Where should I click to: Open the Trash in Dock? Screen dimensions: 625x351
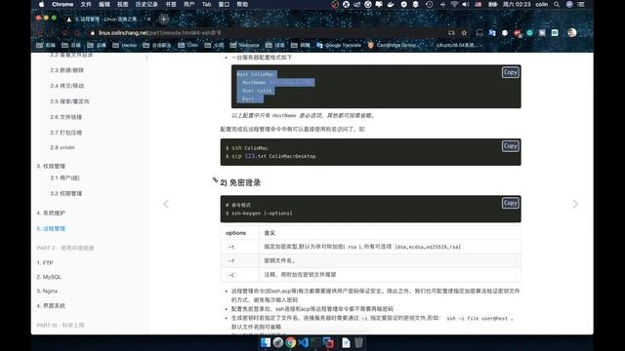click(358, 342)
